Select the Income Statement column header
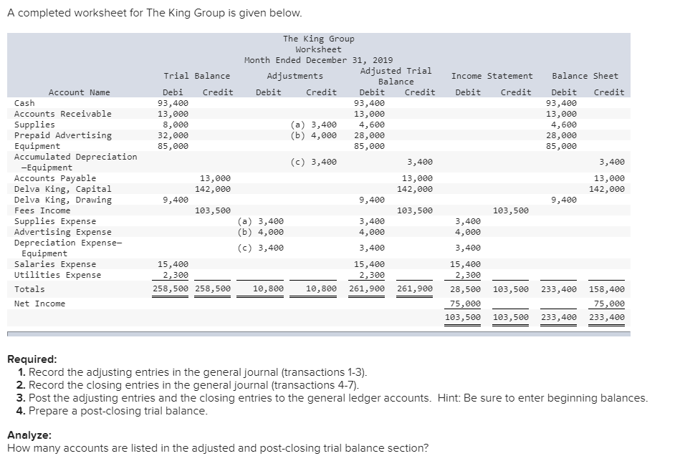The width and height of the screenshot is (680, 466). coord(492,75)
